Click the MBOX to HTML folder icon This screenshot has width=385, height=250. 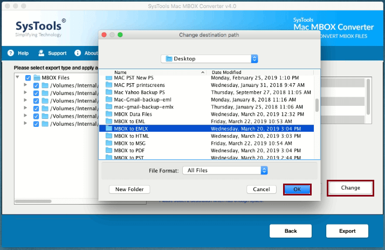coord(109,136)
